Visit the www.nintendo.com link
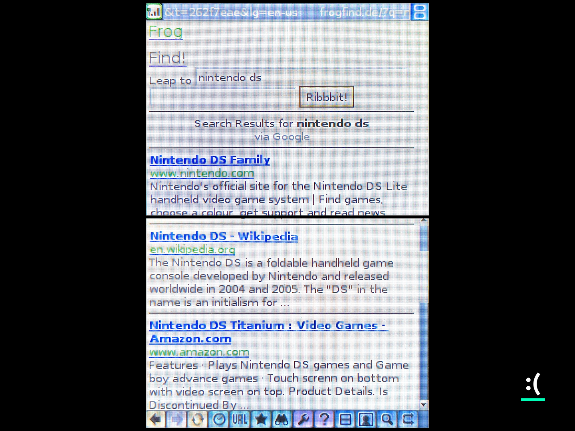This screenshot has width=575, height=431. [x=202, y=173]
